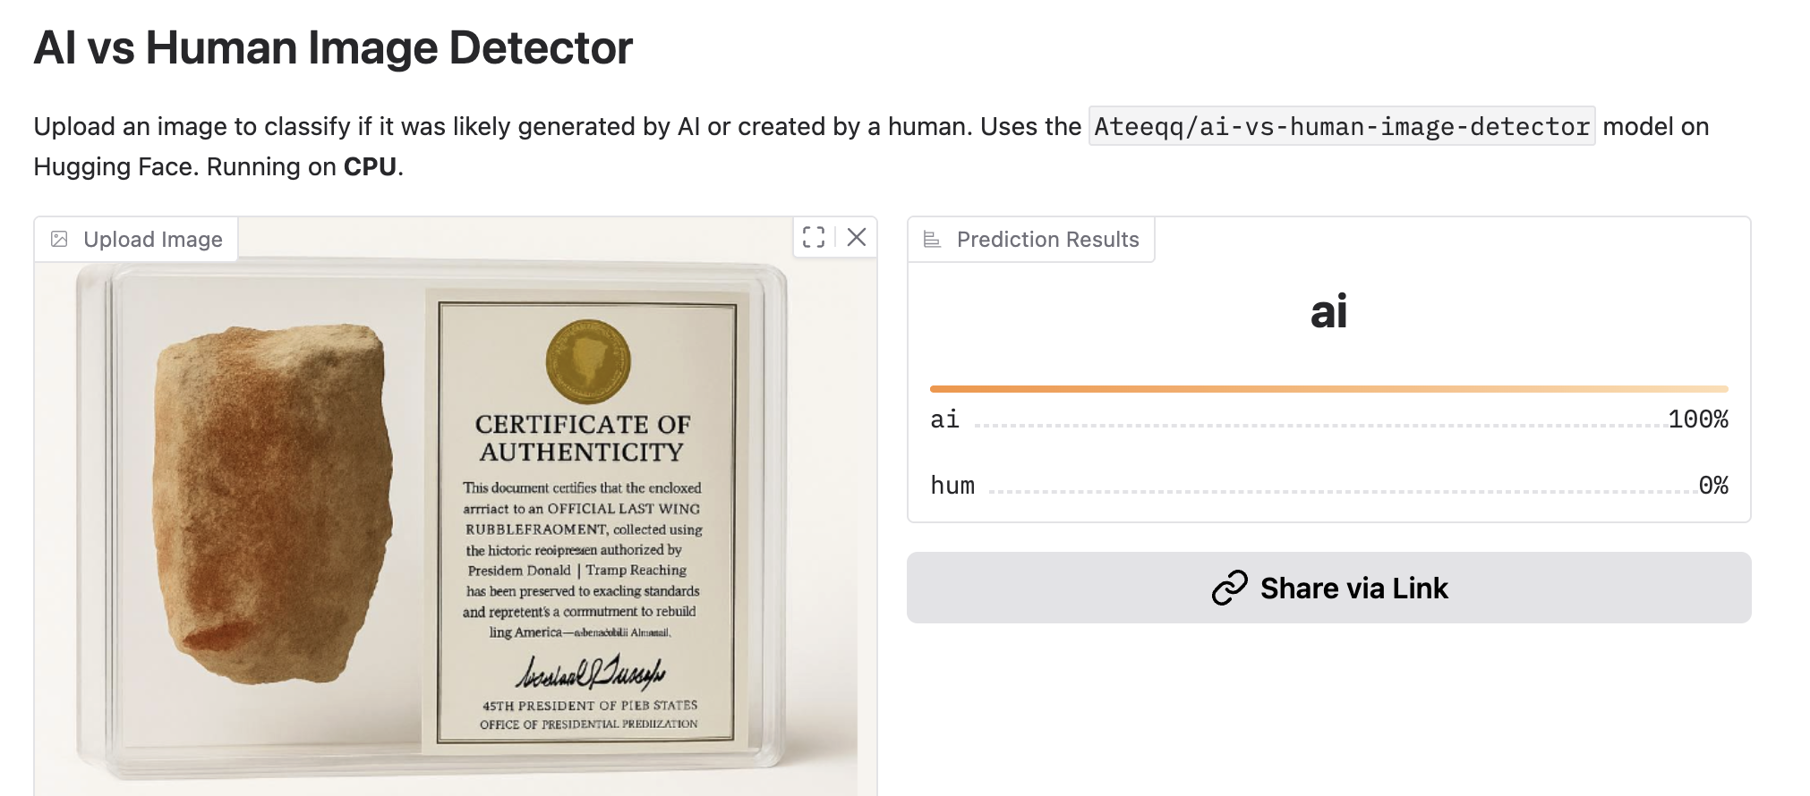Click the chain link icon in the share button

(x=1229, y=588)
